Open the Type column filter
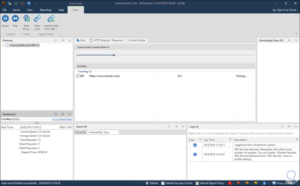The image size is (300, 186). point(200,140)
